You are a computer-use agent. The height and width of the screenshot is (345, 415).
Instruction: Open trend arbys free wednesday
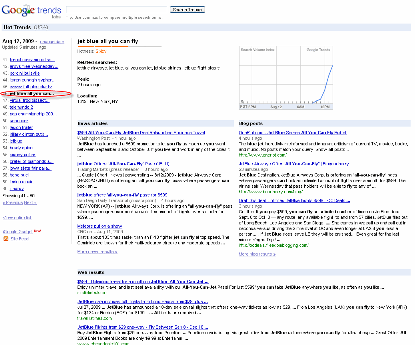coord(34,66)
